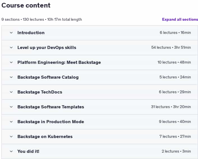
Task: Expand Platform Engineering: Meet Backstage chevron
Action: [11, 62]
